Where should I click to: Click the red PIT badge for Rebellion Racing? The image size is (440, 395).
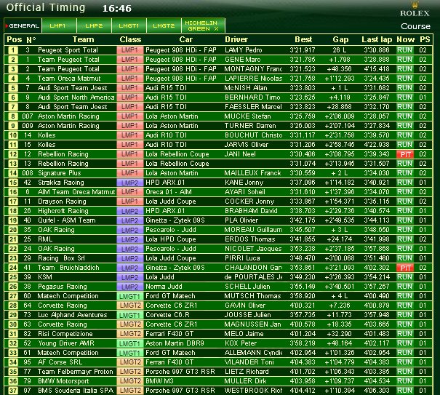pyautogui.click(x=405, y=154)
